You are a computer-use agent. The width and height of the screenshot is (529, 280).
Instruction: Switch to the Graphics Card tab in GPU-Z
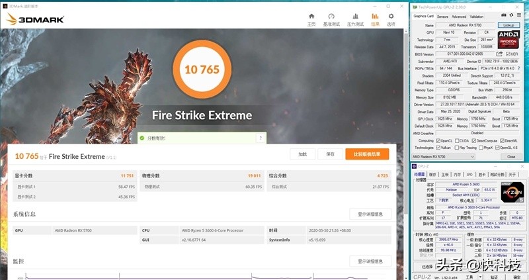(423, 16)
